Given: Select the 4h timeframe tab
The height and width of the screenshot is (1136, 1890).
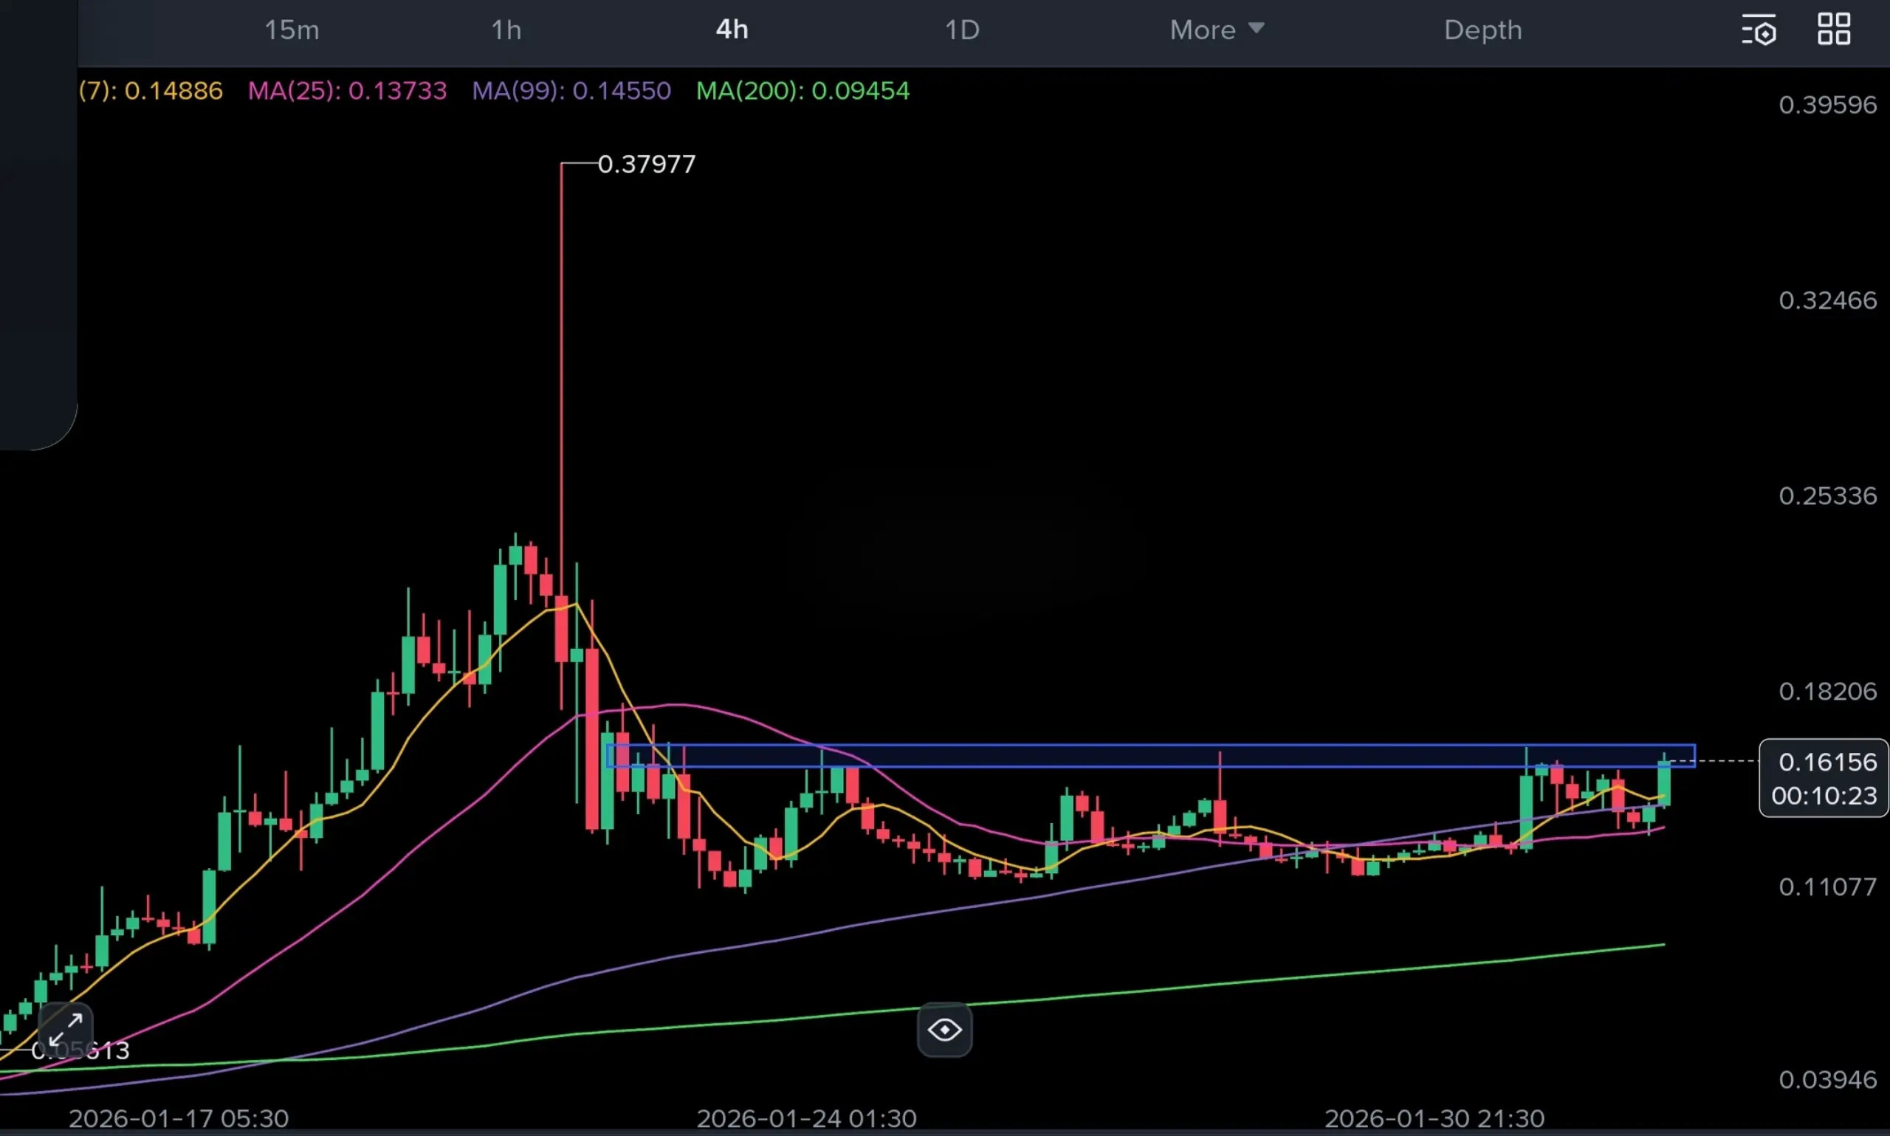Looking at the screenshot, I should [x=732, y=30].
